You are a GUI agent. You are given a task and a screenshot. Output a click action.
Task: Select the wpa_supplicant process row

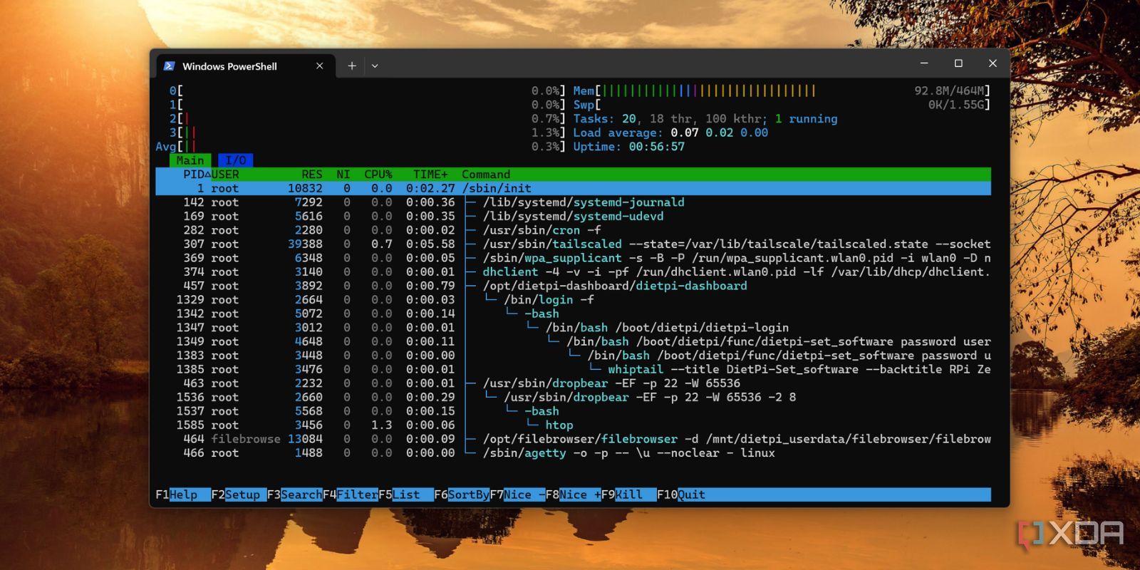(573, 258)
